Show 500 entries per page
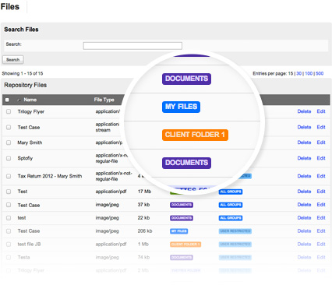 point(320,73)
